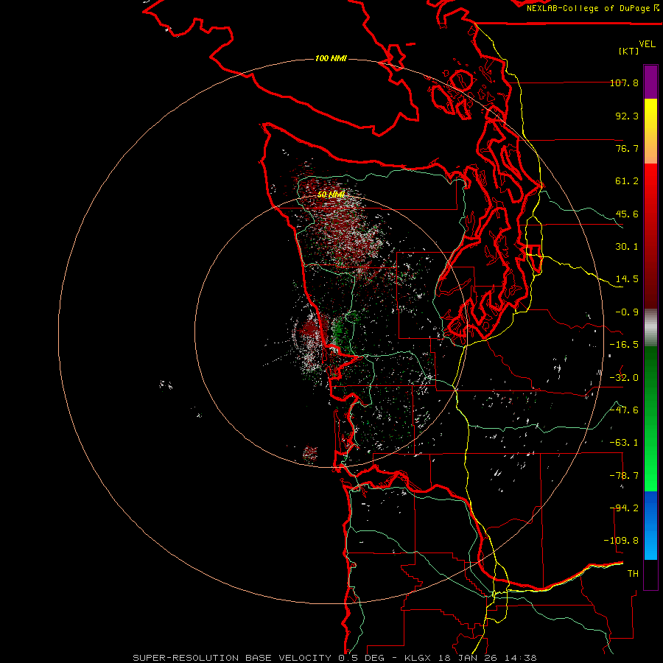Select the -0.9 scale value
Screen dimensions: 663x663
[627, 312]
